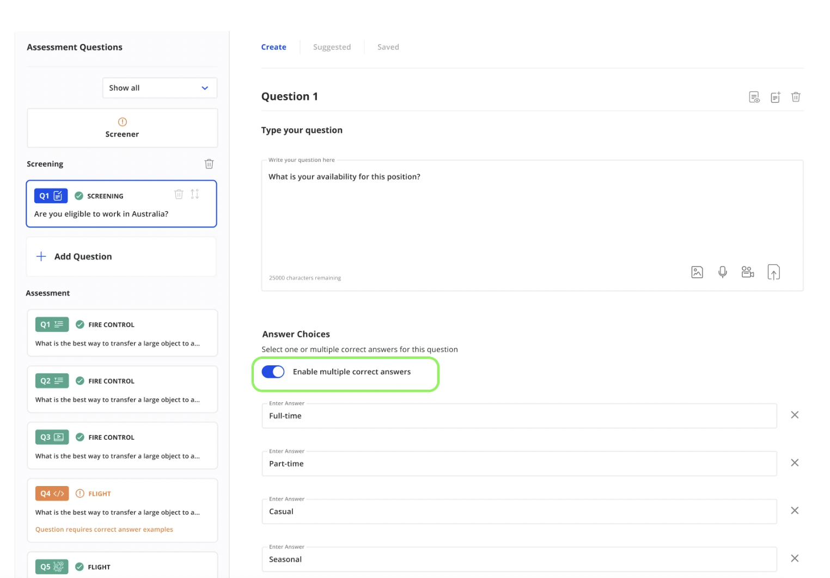Image resolution: width=830 pixels, height=578 pixels.
Task: Click Add Question button
Action: [x=121, y=257]
